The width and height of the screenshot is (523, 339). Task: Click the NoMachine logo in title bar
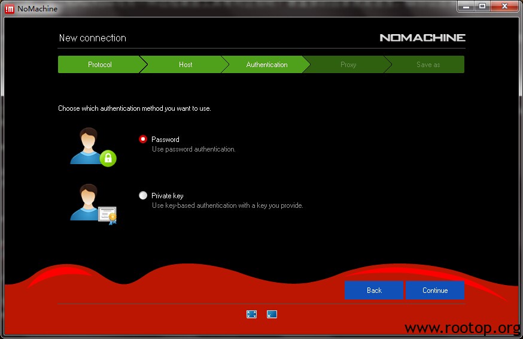[x=10, y=8]
